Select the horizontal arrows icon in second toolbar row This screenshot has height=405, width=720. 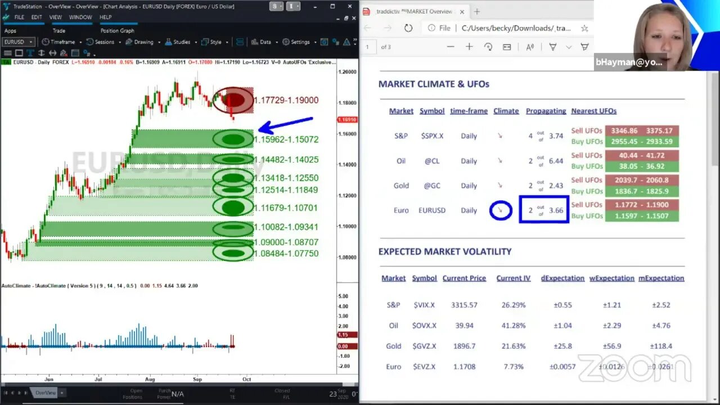pos(53,53)
